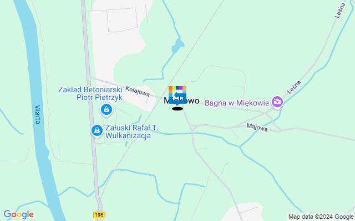Click the lower Leśna street label
The width and height of the screenshot is (355, 221).
coord(294,87)
